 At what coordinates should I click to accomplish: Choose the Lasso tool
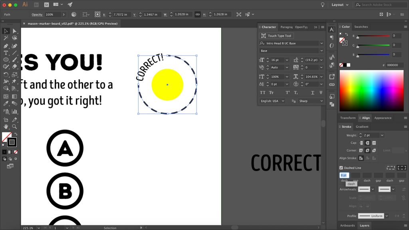click(x=15, y=38)
